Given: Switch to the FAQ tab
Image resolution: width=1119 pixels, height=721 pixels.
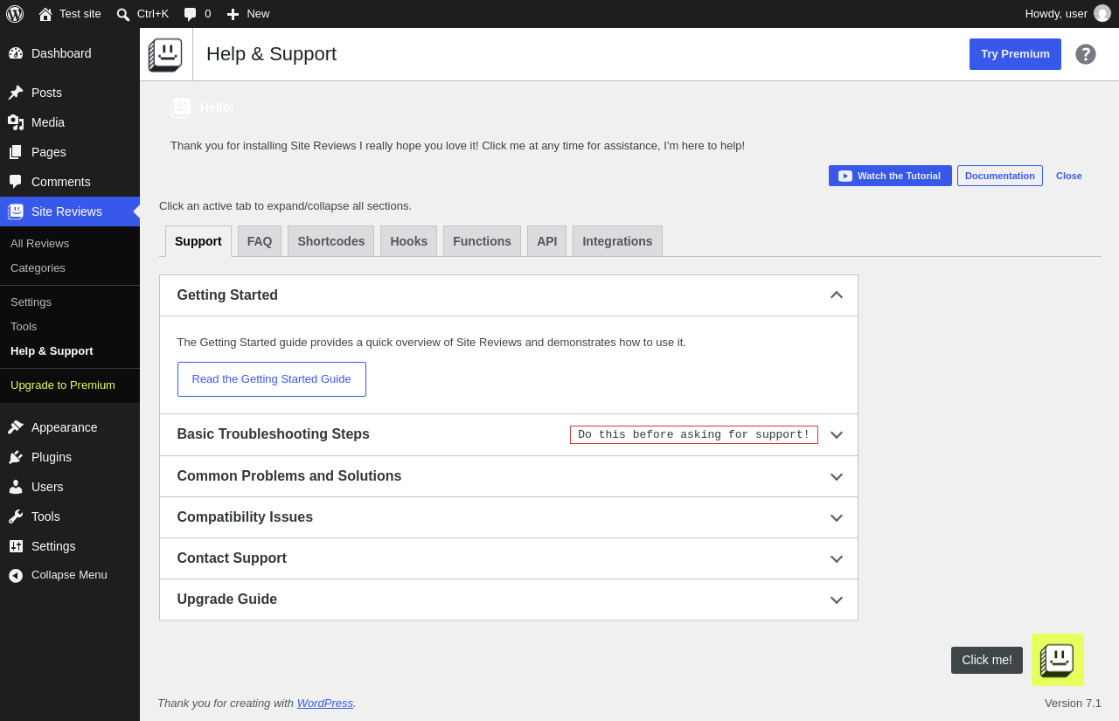Looking at the screenshot, I should click(x=260, y=241).
